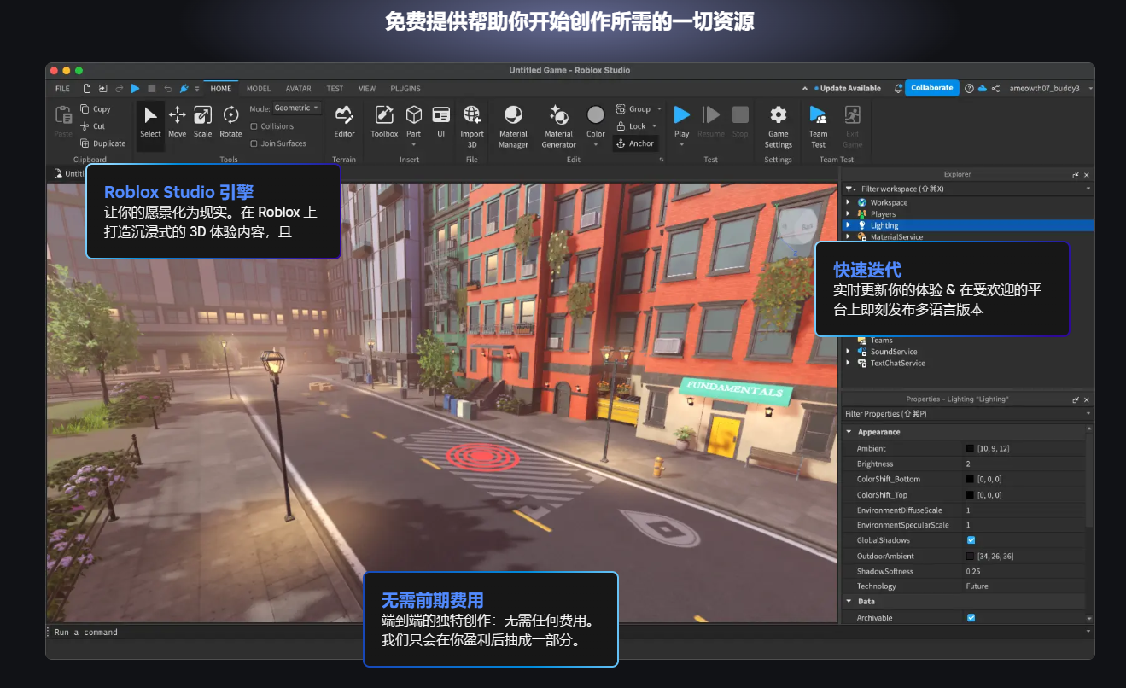Enable the Join Surfaces checkbox
The width and height of the screenshot is (1126, 688).
pyautogui.click(x=254, y=143)
